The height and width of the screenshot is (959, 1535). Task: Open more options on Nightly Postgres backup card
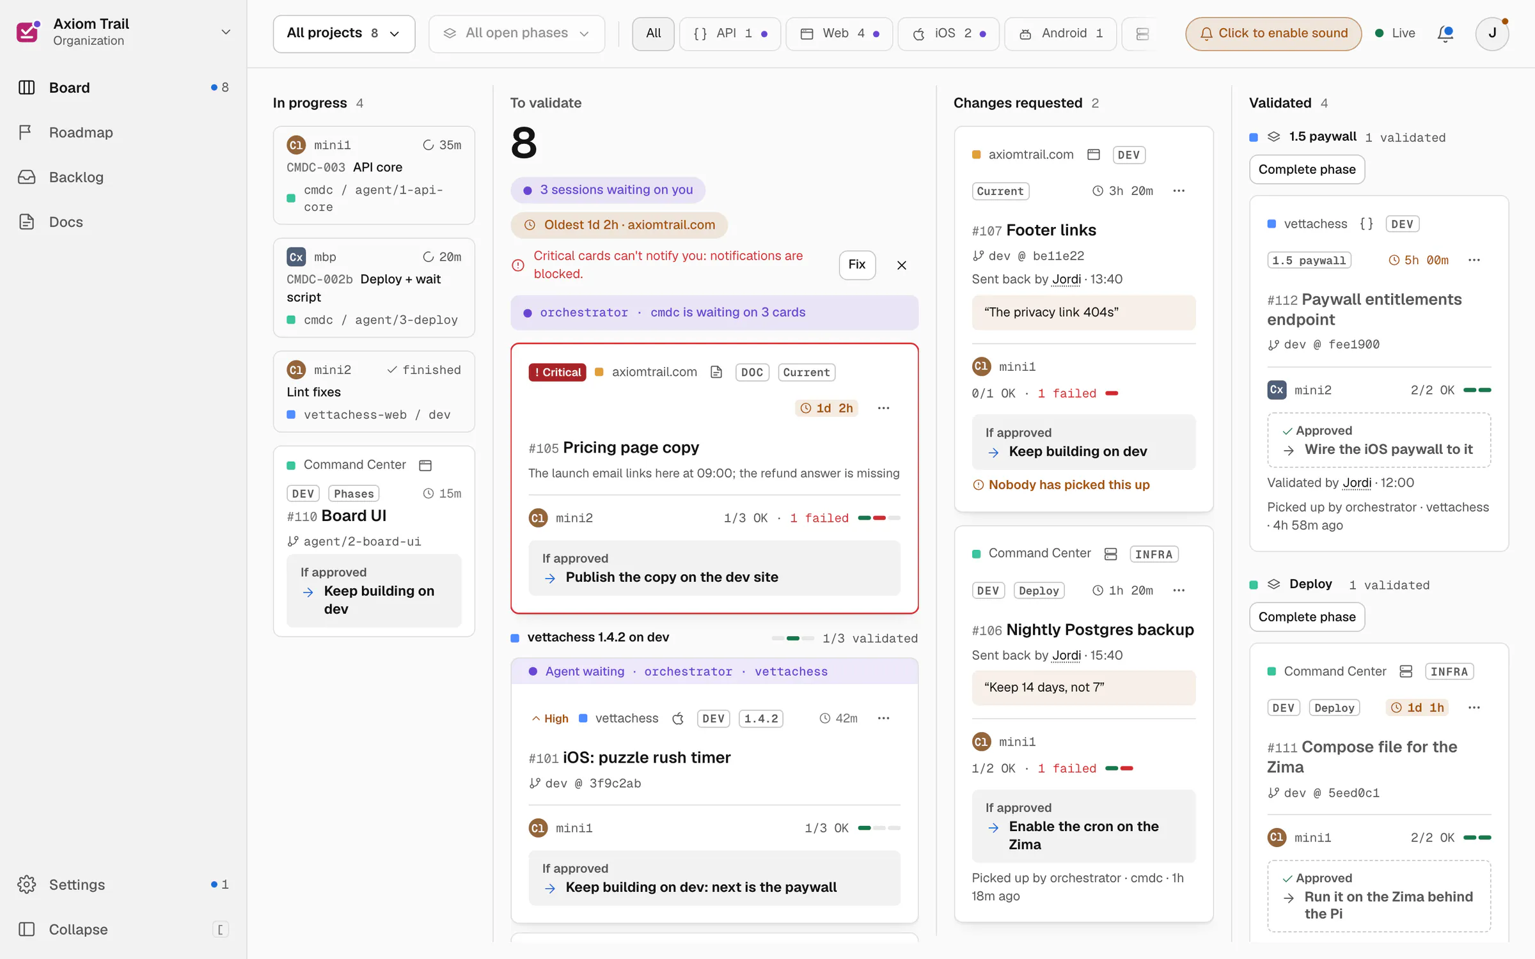[x=1179, y=590]
